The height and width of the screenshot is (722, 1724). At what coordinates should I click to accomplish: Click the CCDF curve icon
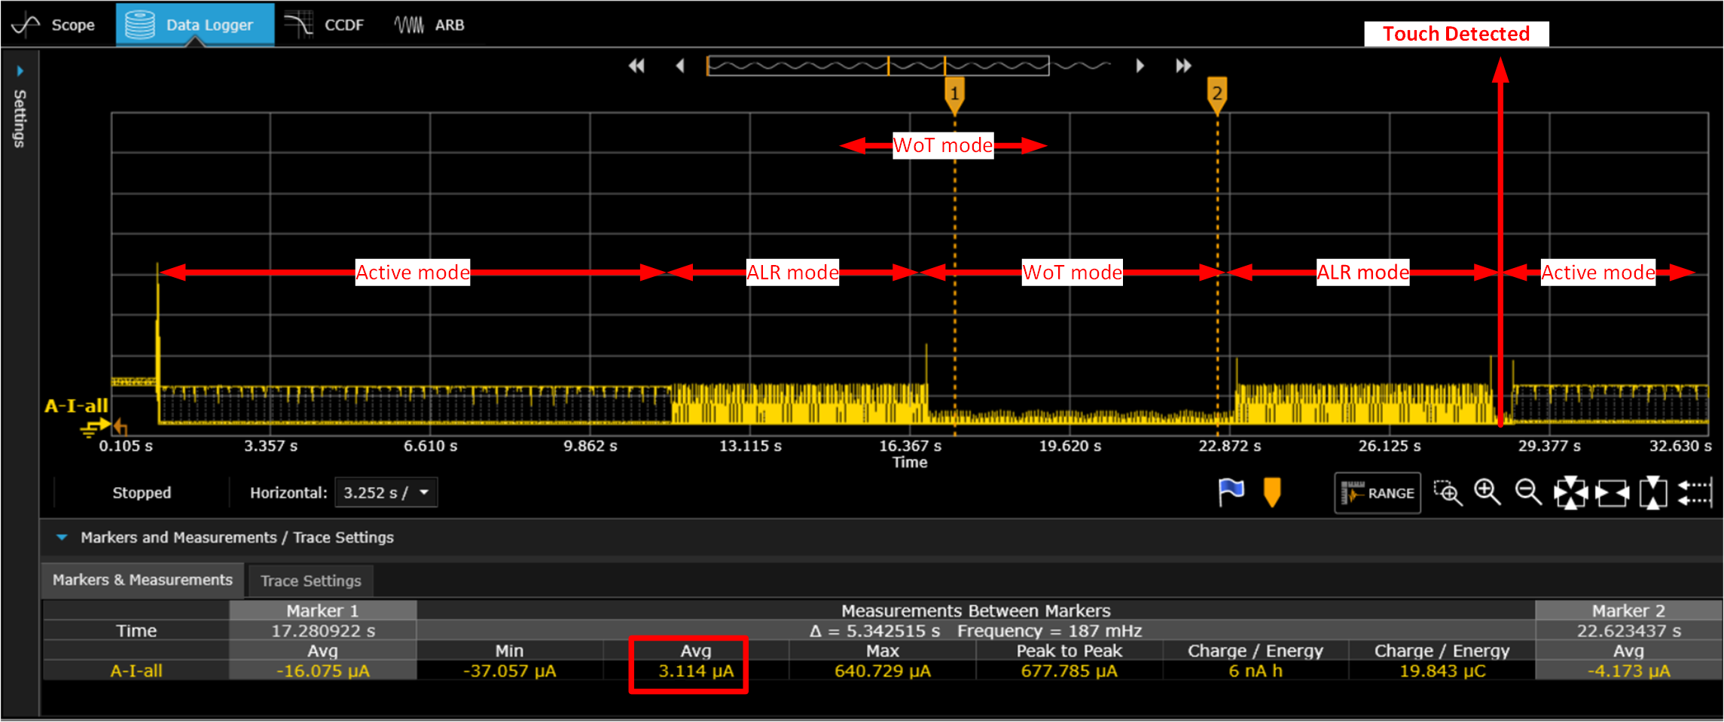[299, 25]
